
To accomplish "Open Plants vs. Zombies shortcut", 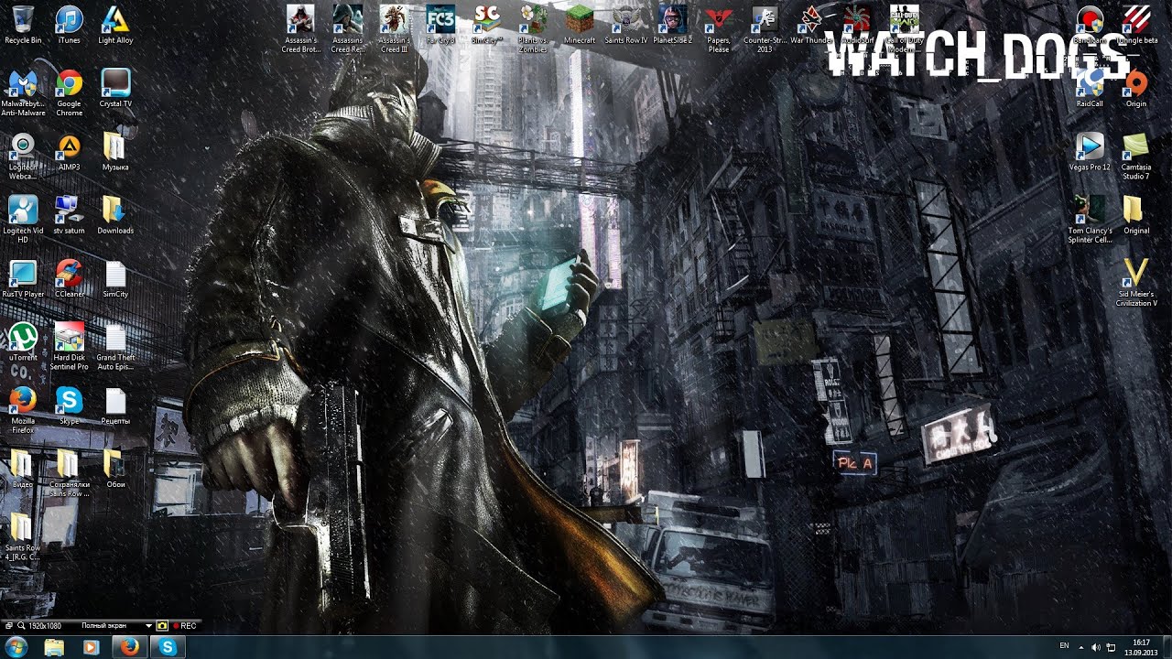I will [533, 28].
